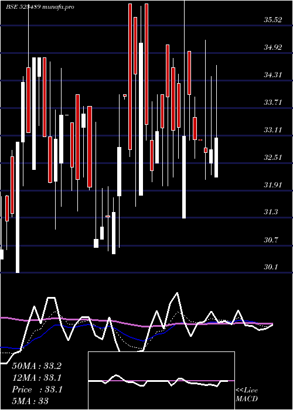Click the 33.71 price axis label
Screen dimensions: 293x410
click(273, 102)
